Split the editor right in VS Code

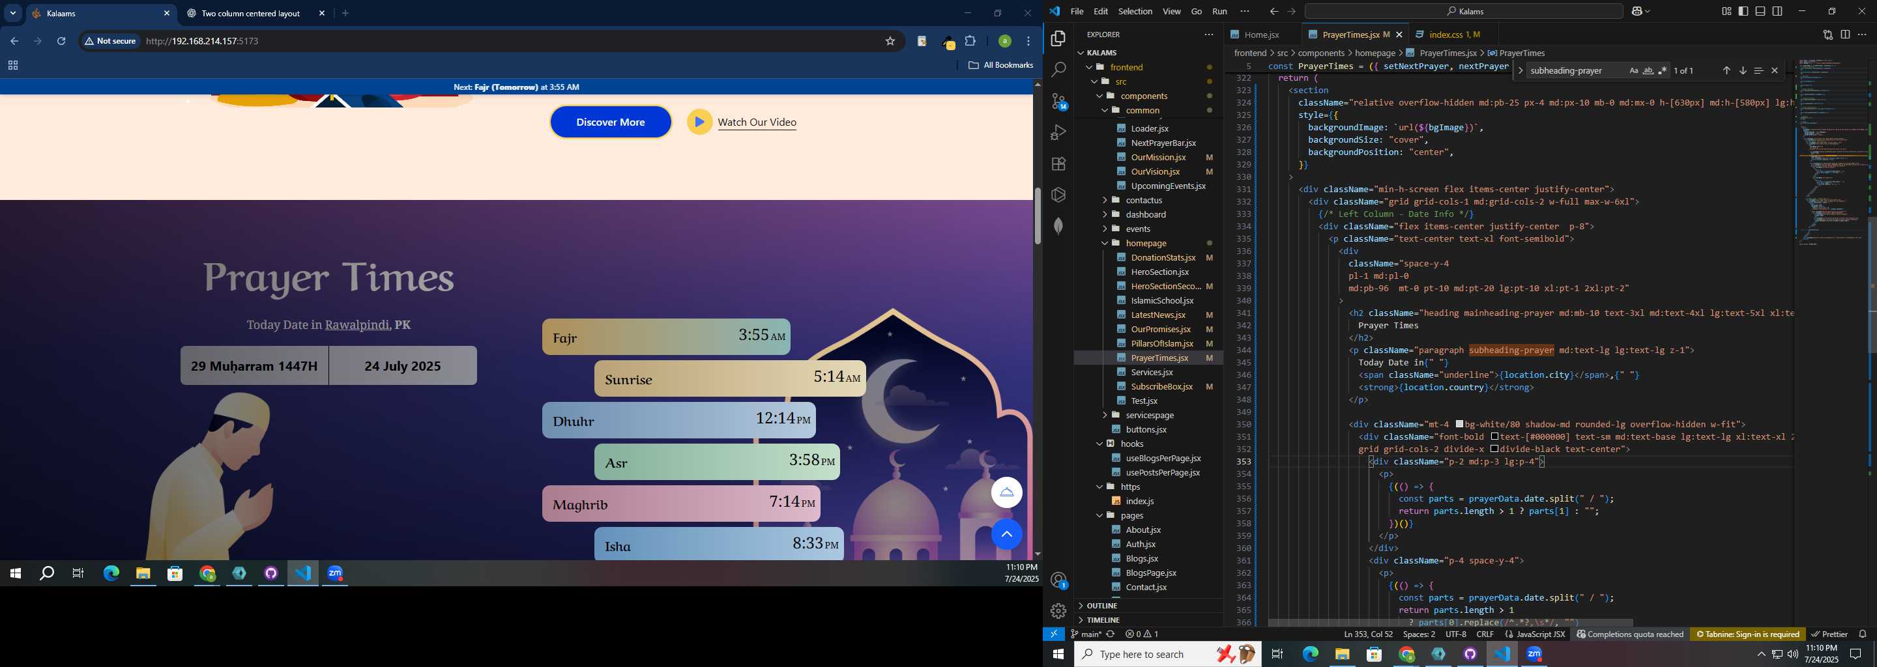[x=1845, y=35]
